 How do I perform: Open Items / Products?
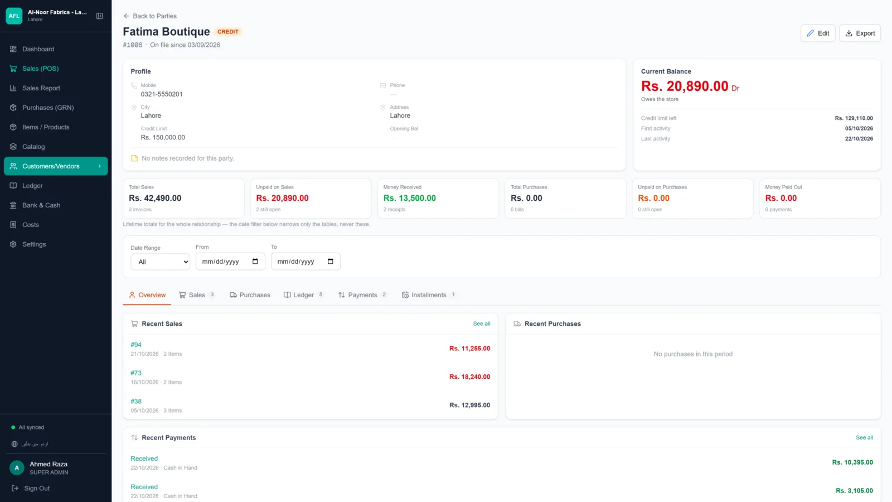56,127
